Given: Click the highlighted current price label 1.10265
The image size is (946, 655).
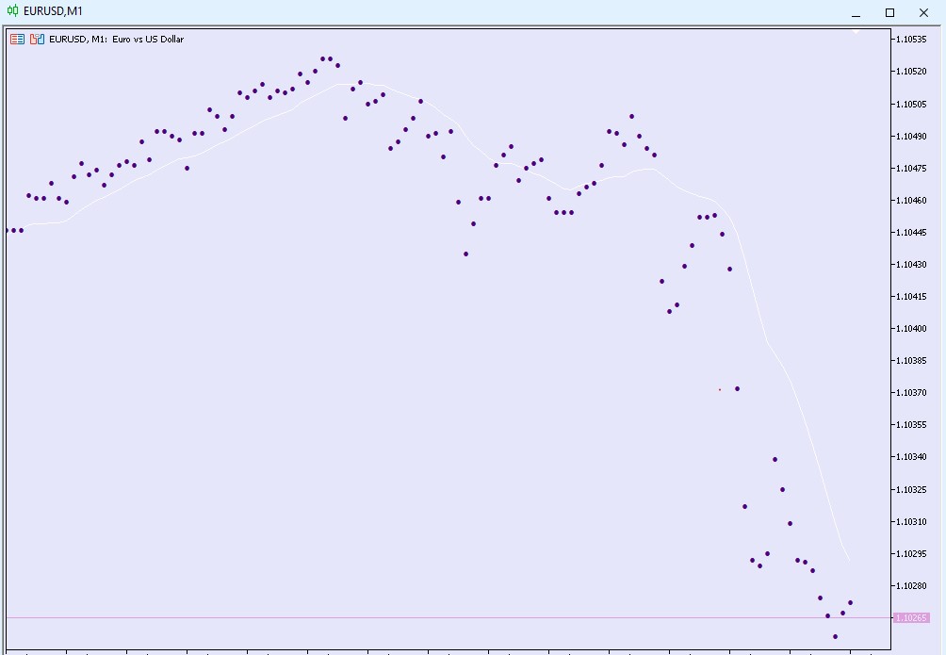Looking at the screenshot, I should (911, 617).
